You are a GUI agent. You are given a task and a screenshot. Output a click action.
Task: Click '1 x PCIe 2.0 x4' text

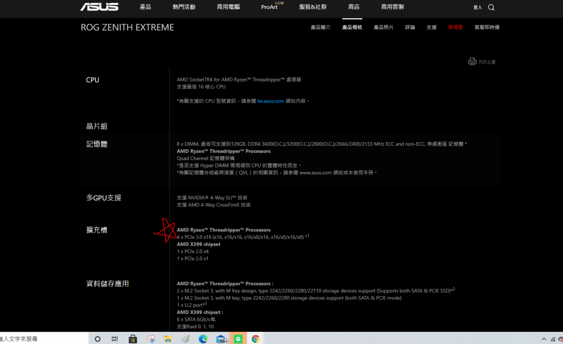click(x=192, y=252)
